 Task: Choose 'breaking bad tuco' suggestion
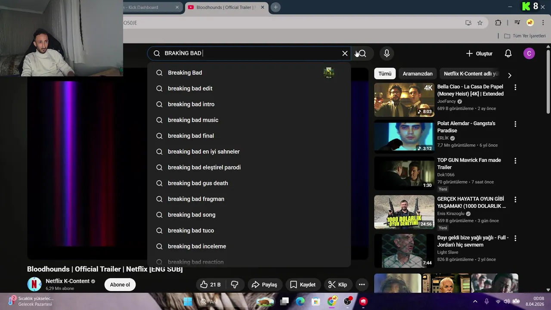point(249,230)
